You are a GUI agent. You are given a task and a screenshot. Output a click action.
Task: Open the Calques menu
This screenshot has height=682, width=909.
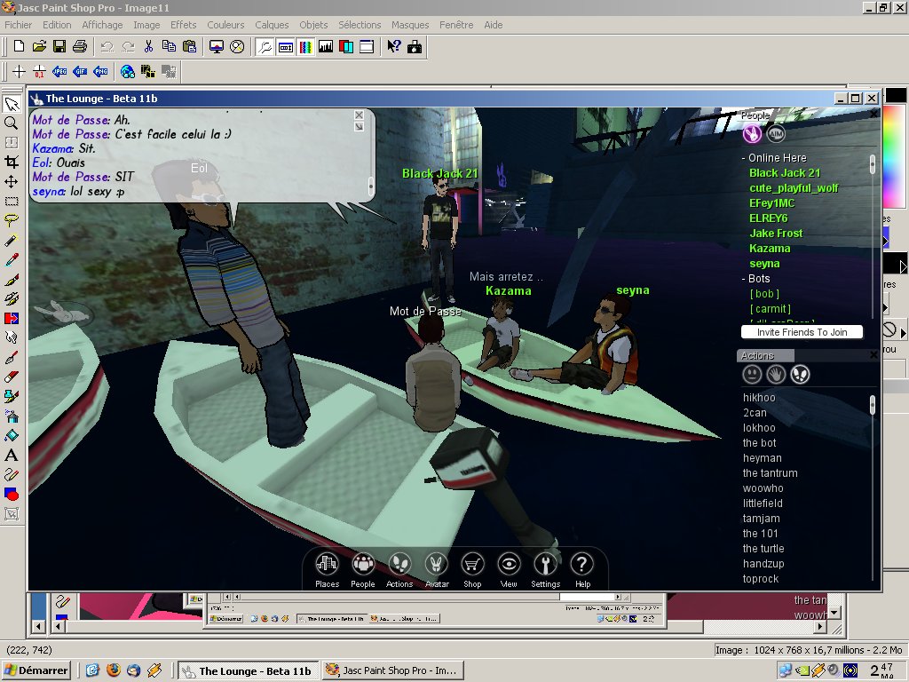click(x=272, y=25)
